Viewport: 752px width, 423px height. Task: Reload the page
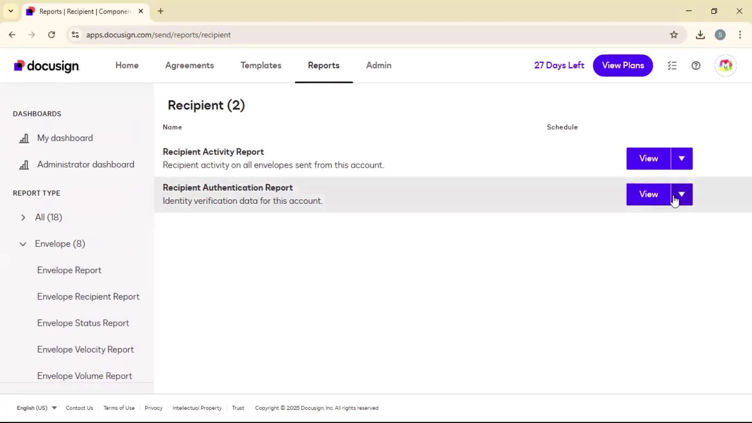click(51, 35)
